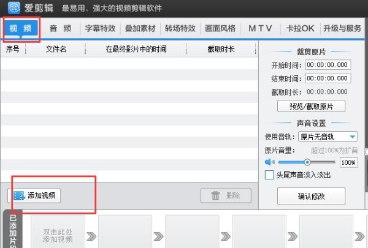Click the 文件名 column header
368x248 pixels.
56,49
